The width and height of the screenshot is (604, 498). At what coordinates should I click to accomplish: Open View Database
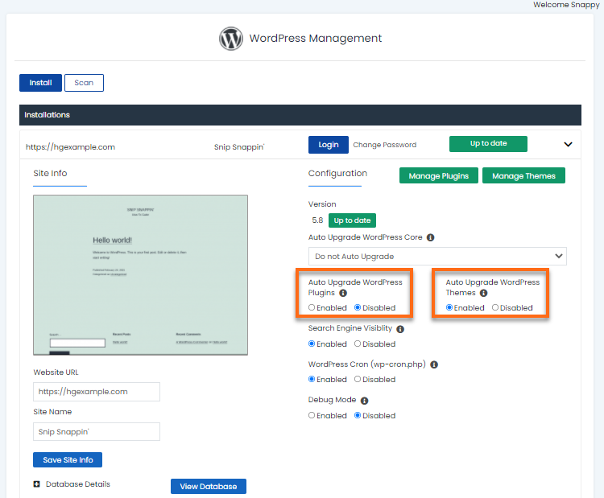point(209,487)
